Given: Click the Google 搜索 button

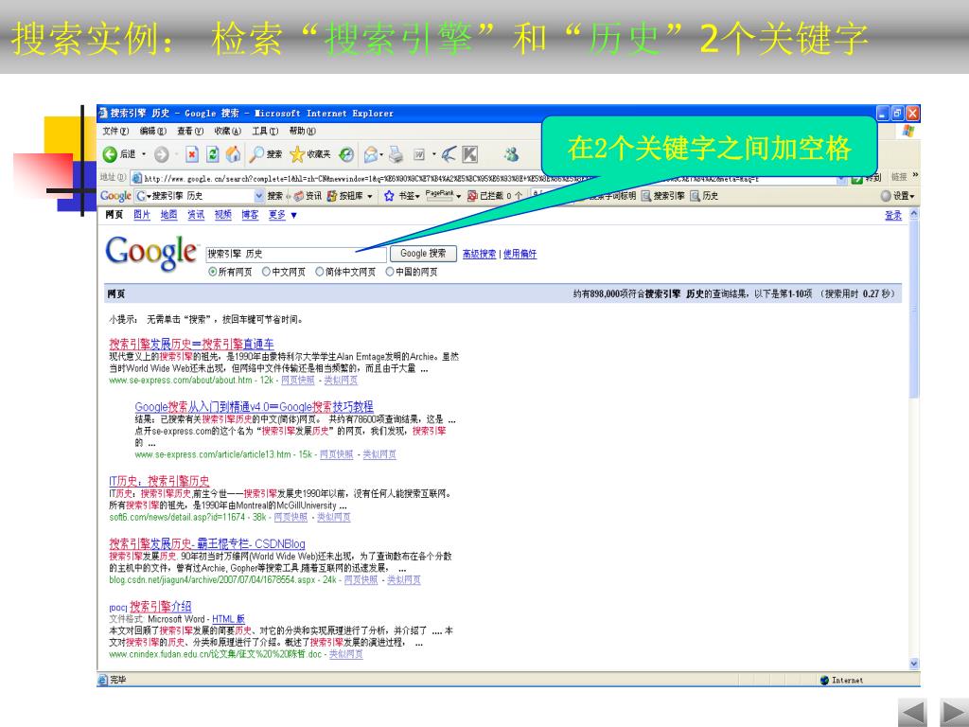Looking at the screenshot, I should (x=423, y=254).
